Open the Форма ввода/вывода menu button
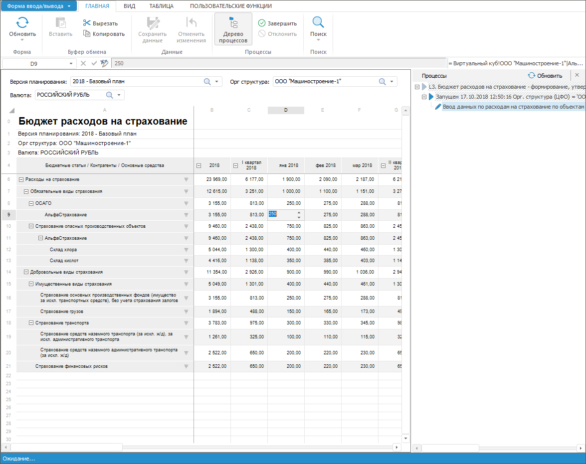This screenshot has width=586, height=464. (39, 6)
